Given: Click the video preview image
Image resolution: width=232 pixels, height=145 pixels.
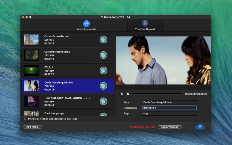Looking at the screenshot, I should point(163,61).
